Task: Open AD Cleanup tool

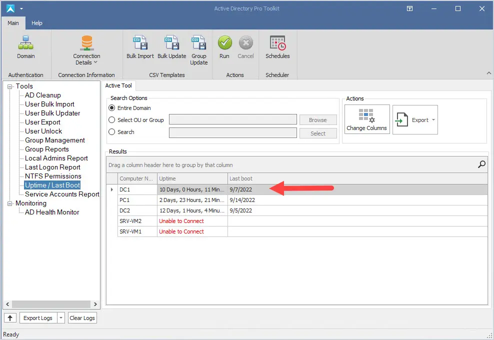Action: 43,95
